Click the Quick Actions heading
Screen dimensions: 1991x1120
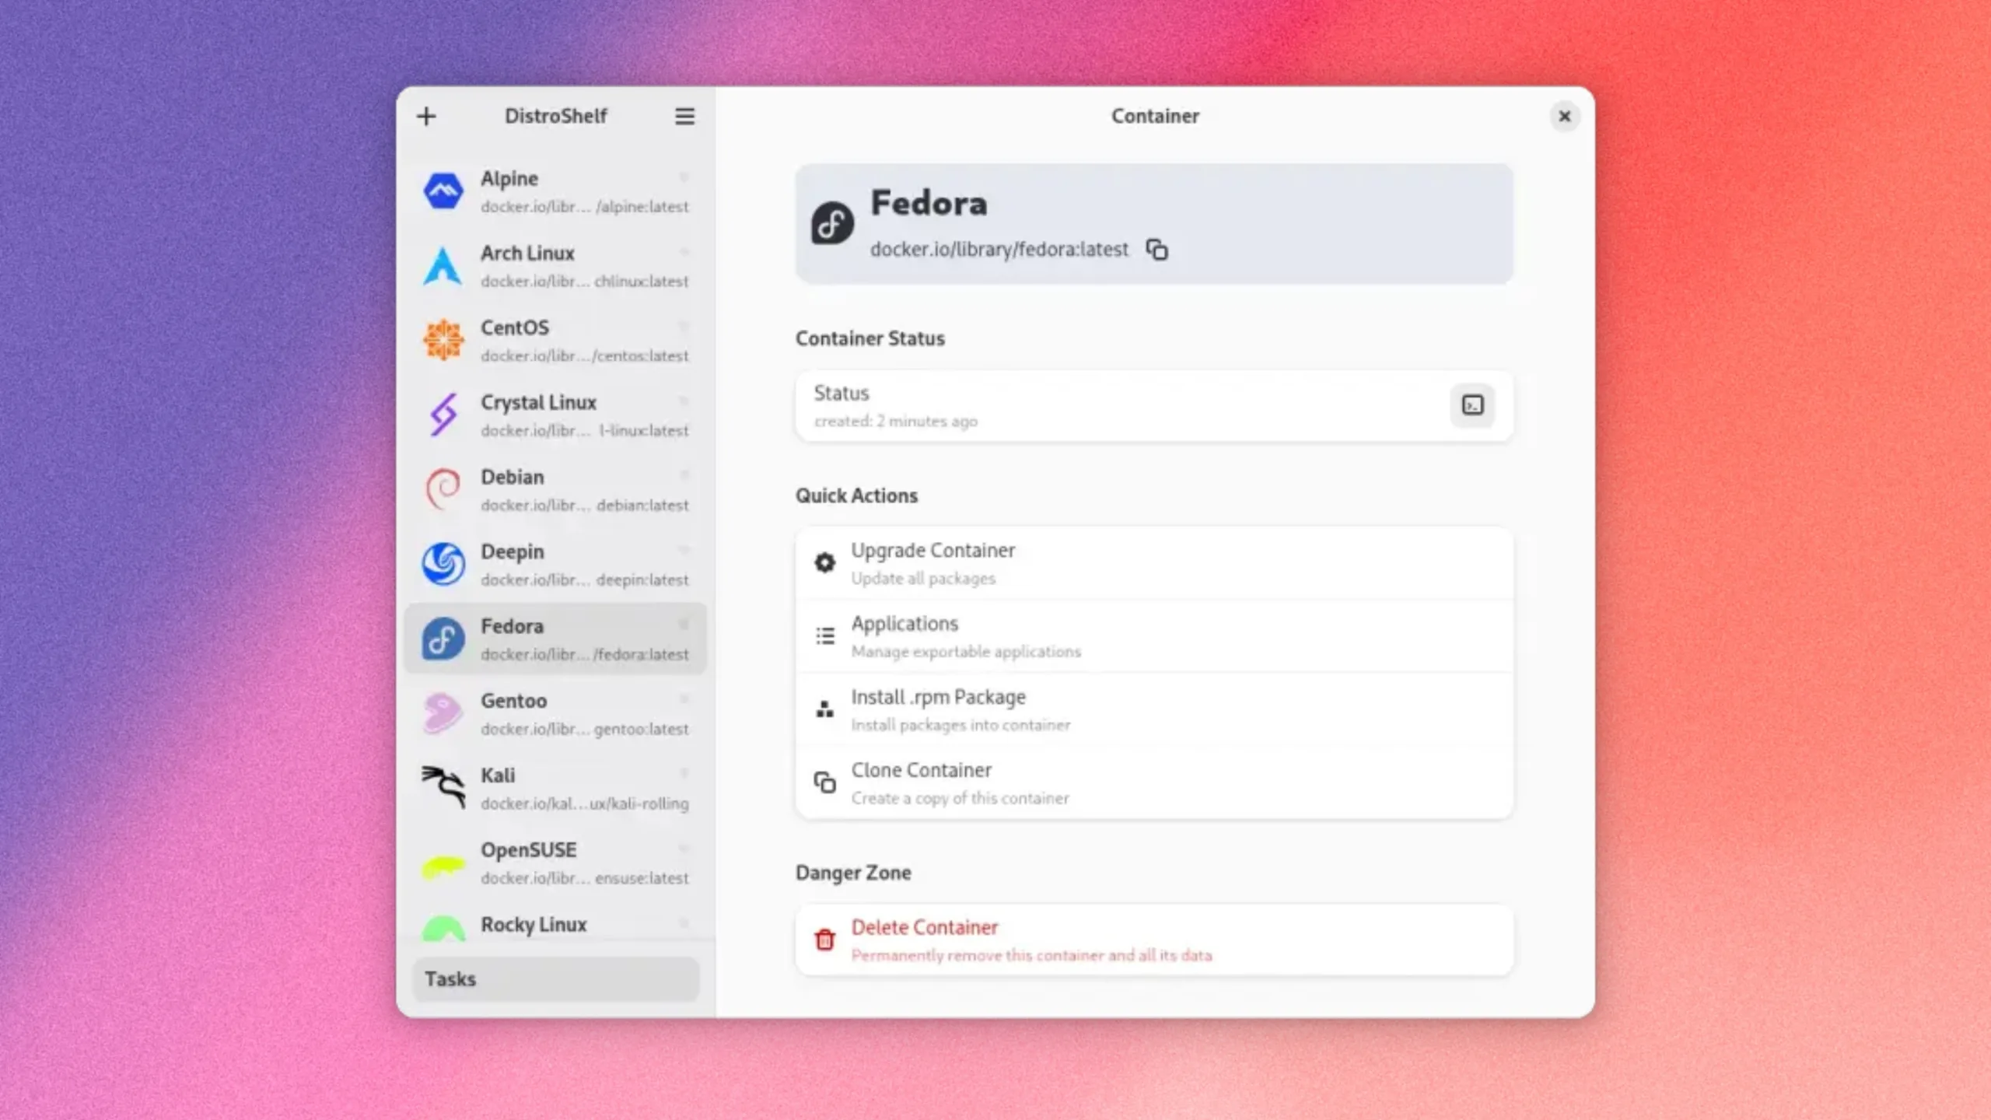pos(856,495)
